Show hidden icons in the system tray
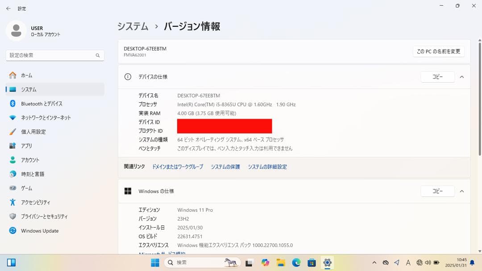 coord(375,263)
